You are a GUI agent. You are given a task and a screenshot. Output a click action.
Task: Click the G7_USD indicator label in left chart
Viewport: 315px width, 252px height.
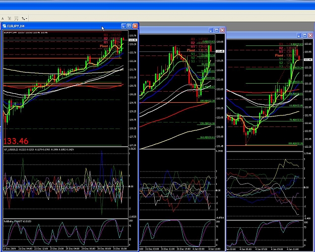pyautogui.click(x=39, y=150)
